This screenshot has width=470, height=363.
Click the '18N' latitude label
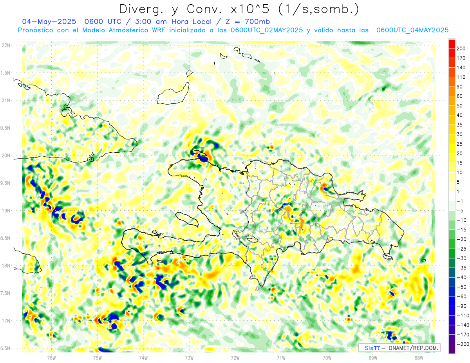[x=6, y=266]
